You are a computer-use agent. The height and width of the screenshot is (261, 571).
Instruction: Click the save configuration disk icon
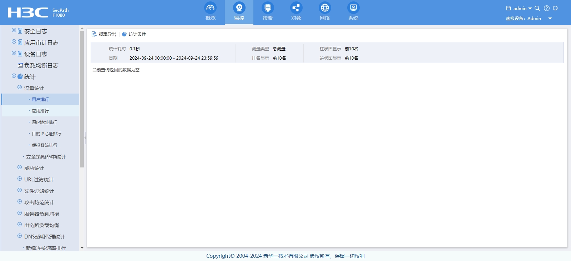click(509, 8)
